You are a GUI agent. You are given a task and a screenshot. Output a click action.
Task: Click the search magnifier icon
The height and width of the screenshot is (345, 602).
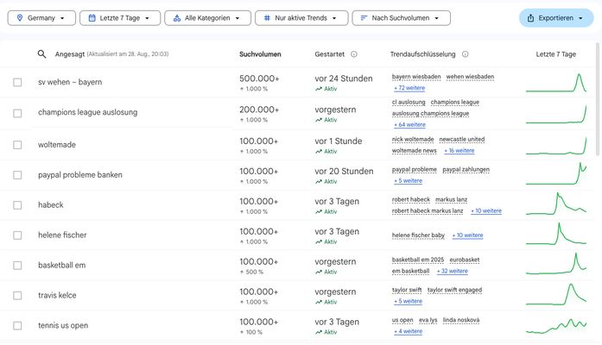pyautogui.click(x=41, y=54)
